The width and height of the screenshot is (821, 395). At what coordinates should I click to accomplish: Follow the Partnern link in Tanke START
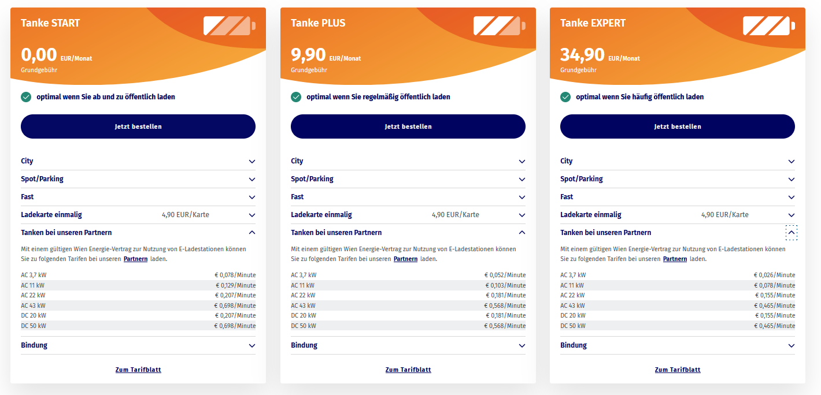point(136,259)
